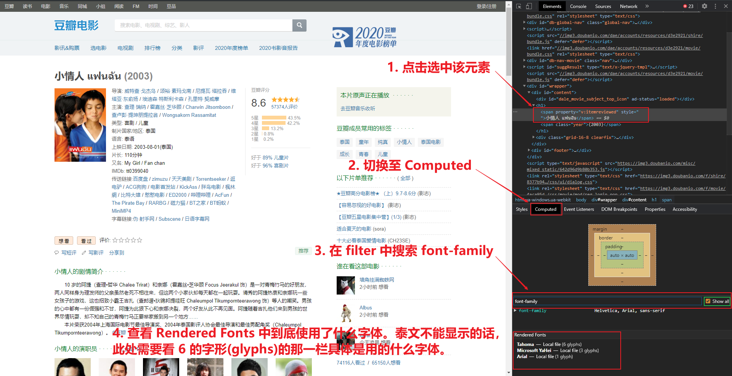Open the Event Listeners pane
Viewport: 732px width, 376px height.
tap(579, 209)
